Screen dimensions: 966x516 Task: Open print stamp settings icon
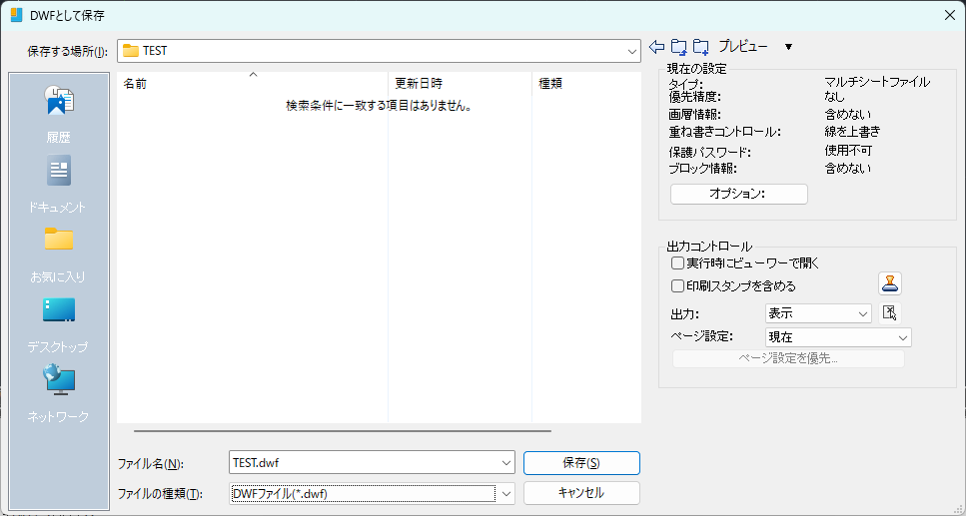click(x=890, y=283)
